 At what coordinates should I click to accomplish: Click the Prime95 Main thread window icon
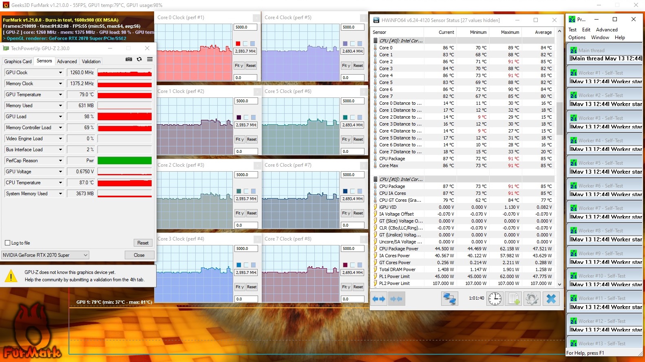coord(574,50)
